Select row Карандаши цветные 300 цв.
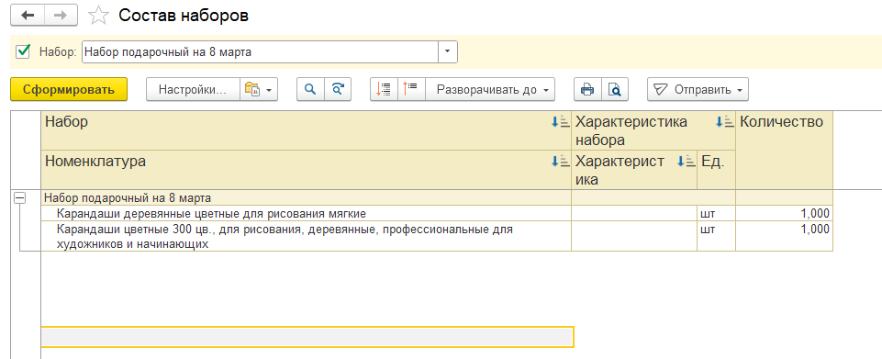Image resolution: width=882 pixels, height=359 pixels. pos(307,236)
